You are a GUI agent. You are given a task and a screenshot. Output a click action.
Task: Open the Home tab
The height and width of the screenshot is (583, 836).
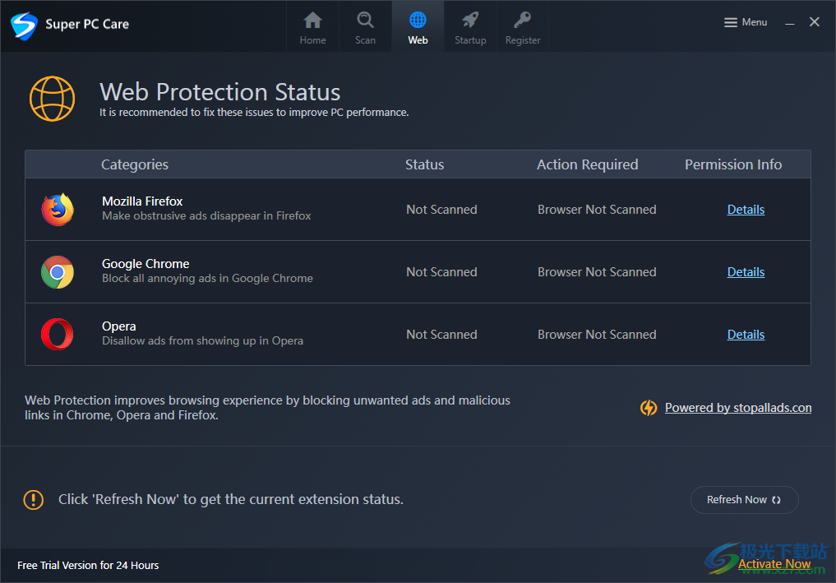[312, 27]
